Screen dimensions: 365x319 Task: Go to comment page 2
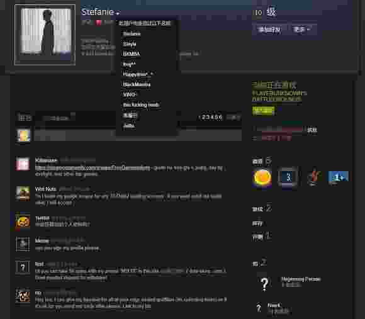click(204, 117)
